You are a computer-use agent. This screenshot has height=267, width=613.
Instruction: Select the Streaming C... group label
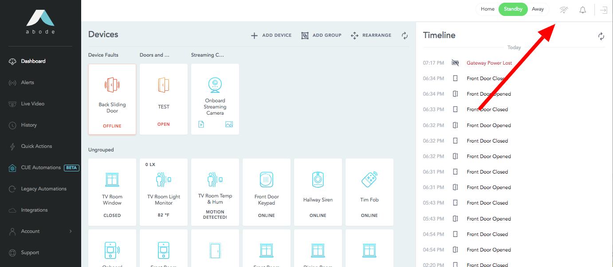[208, 55]
